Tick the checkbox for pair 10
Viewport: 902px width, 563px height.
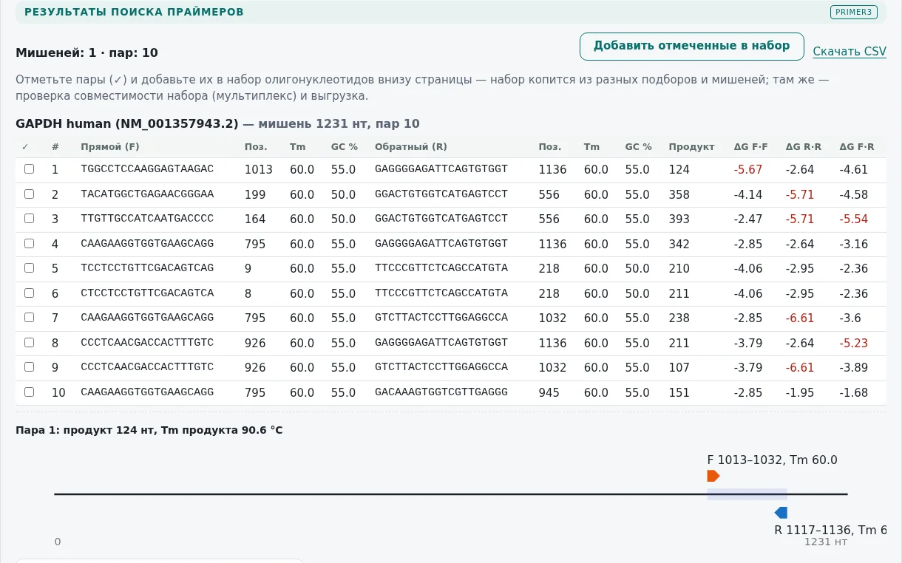29,392
